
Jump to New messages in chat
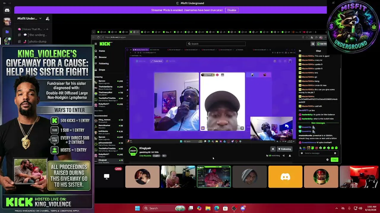click(x=318, y=123)
